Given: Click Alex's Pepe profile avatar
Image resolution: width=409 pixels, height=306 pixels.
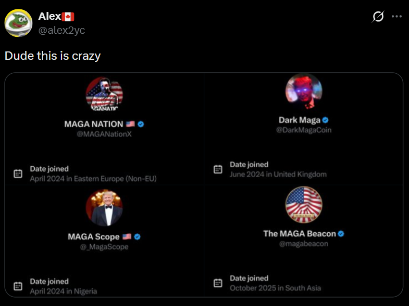Looking at the screenshot, I should [18, 23].
